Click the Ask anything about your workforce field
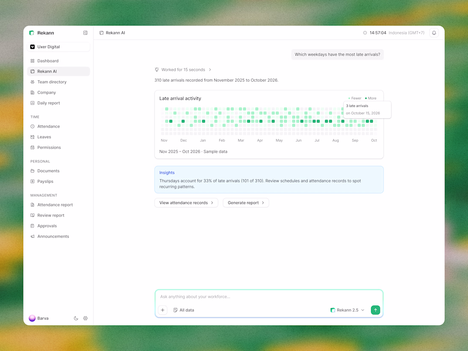Viewport: 468px width, 351px height. [x=268, y=297]
